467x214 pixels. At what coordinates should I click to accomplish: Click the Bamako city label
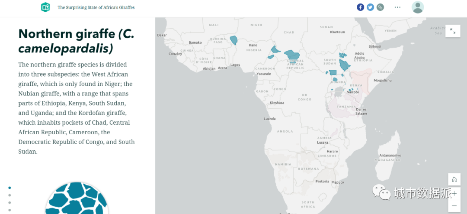point(195,43)
